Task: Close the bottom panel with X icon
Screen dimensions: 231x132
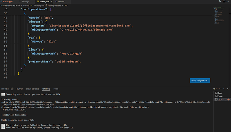Action: (228, 89)
